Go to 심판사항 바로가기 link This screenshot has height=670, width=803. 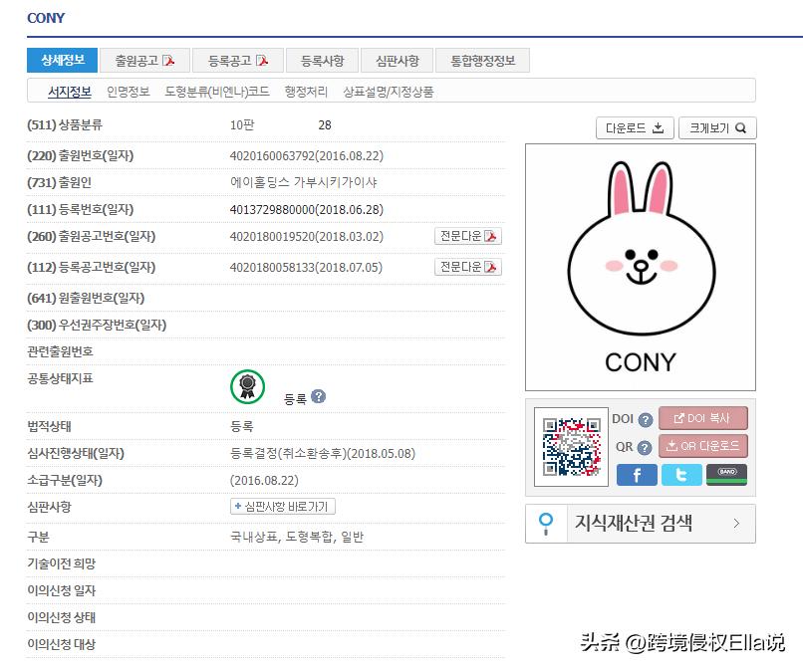click(x=283, y=506)
